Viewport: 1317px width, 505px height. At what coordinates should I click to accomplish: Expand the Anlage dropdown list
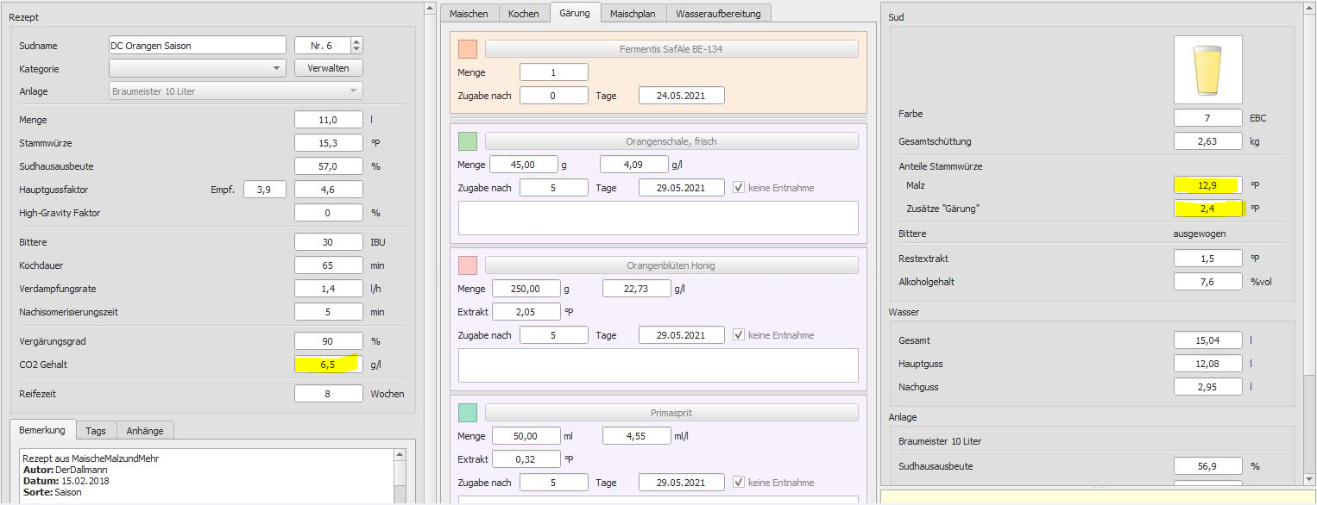(x=353, y=91)
